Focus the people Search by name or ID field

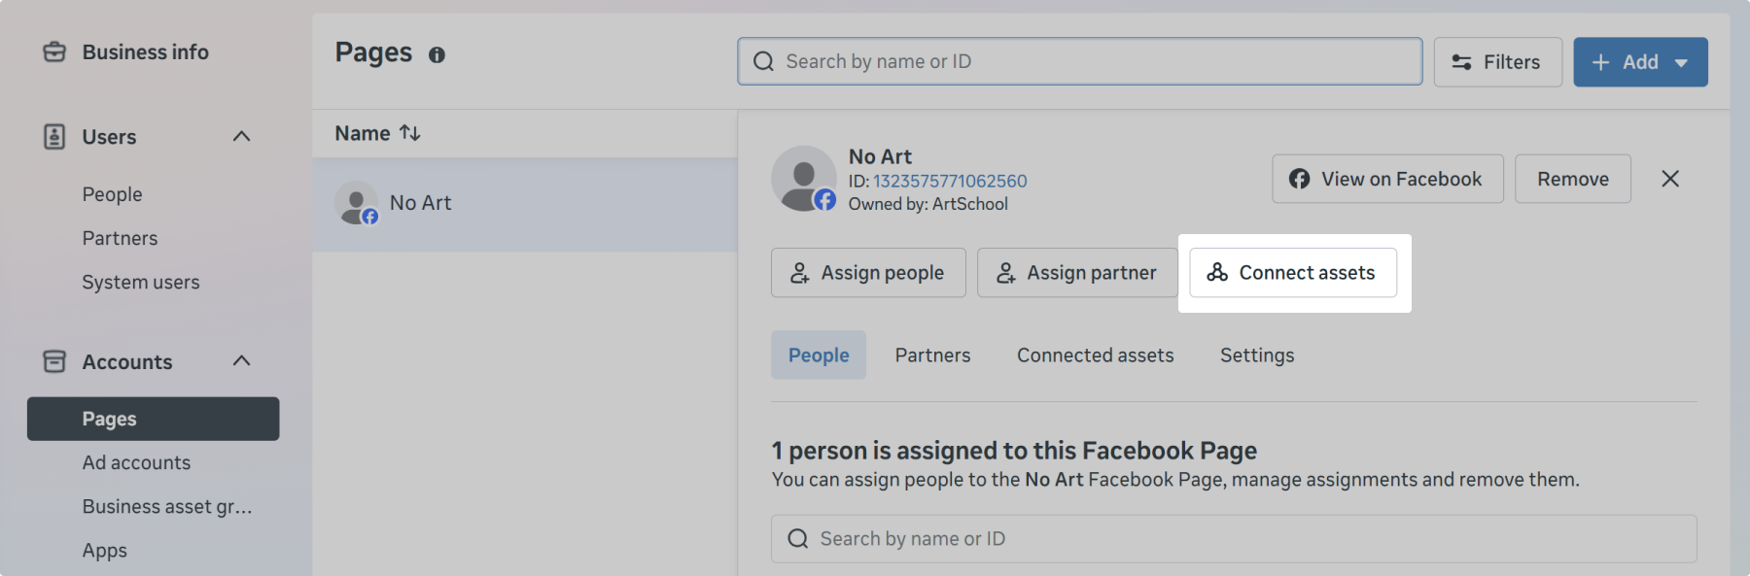click(x=1234, y=539)
